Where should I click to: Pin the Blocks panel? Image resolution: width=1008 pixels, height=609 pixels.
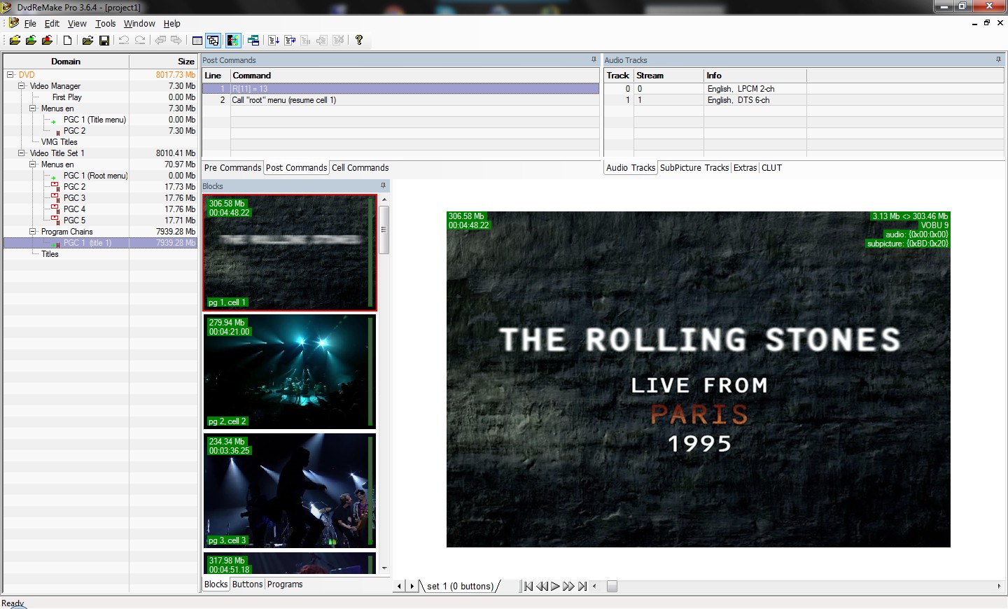[x=384, y=186]
